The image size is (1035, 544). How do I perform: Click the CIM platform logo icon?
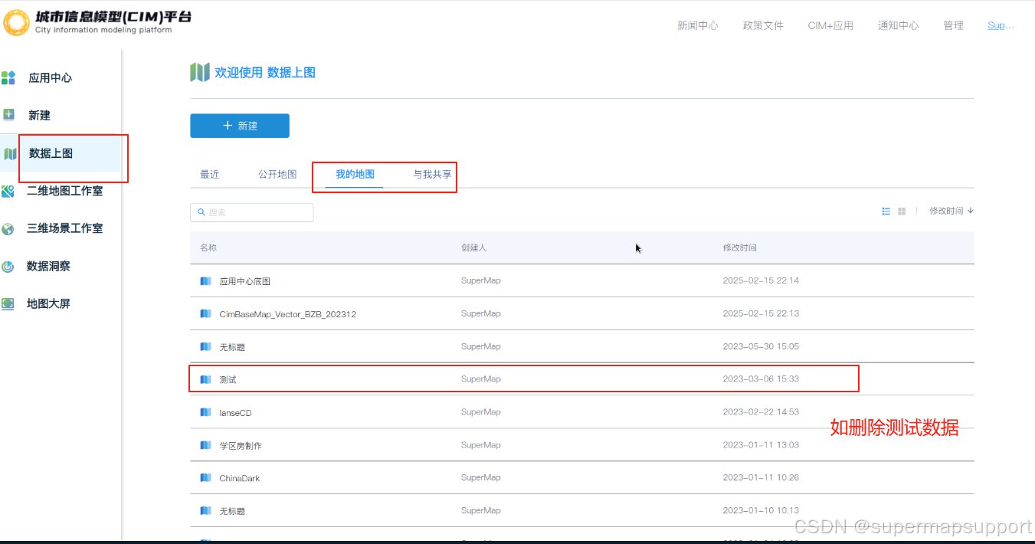16,21
